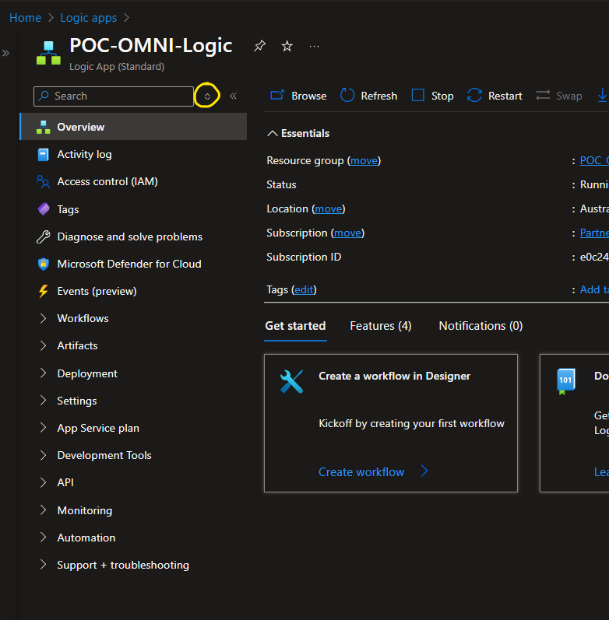The image size is (609, 620).
Task: Click move link for Location
Action: [x=329, y=209]
